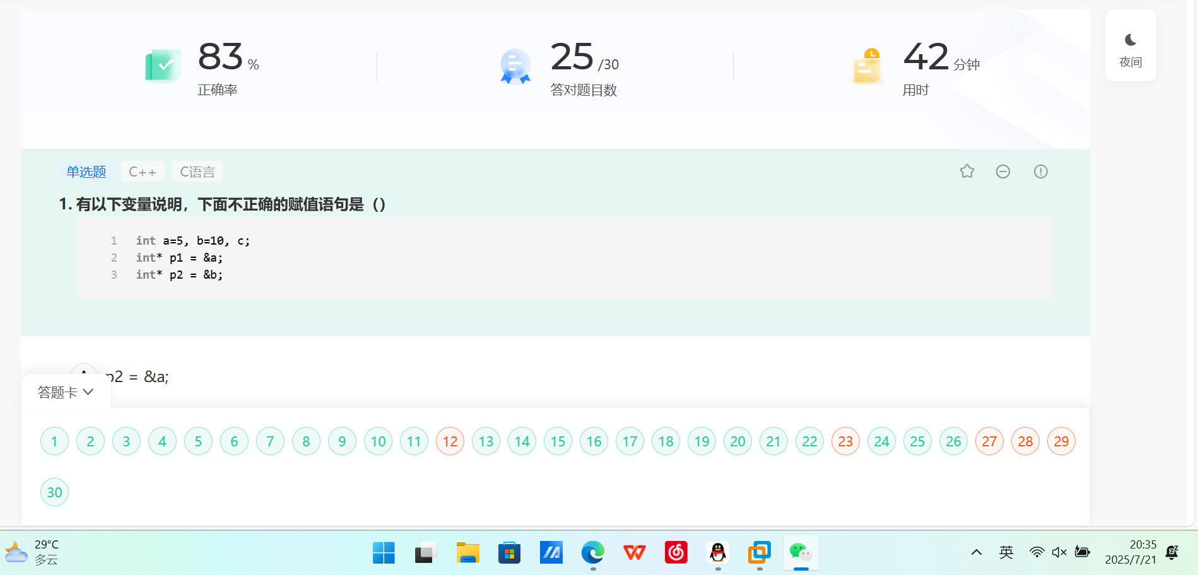1198x575 pixels.
Task: Open WeChat from the taskbar
Action: [801, 553]
